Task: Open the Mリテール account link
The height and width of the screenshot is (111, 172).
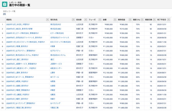Action: point(55,77)
